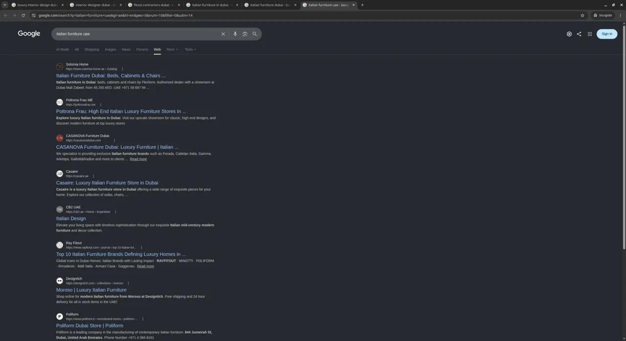Screen dimensions: 626x341
Task: Expand the More search filters dropdown
Action: click(172, 49)
